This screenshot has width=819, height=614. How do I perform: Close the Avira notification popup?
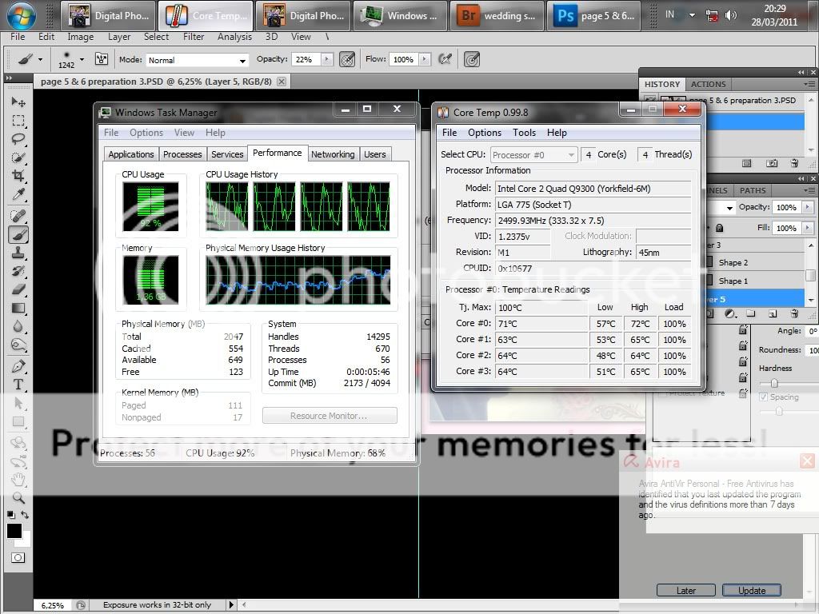[807, 460]
